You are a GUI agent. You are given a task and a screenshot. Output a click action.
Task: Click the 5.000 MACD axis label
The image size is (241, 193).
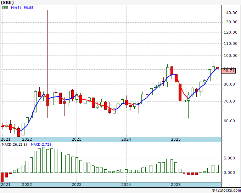(229, 158)
